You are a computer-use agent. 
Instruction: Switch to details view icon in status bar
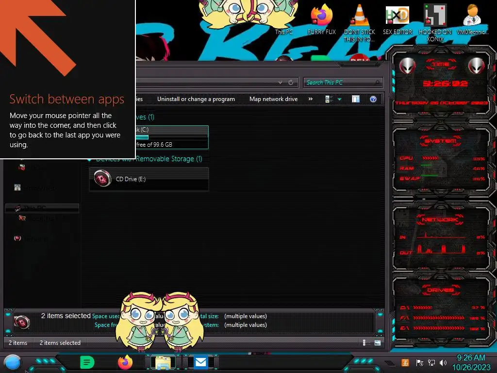(364, 342)
